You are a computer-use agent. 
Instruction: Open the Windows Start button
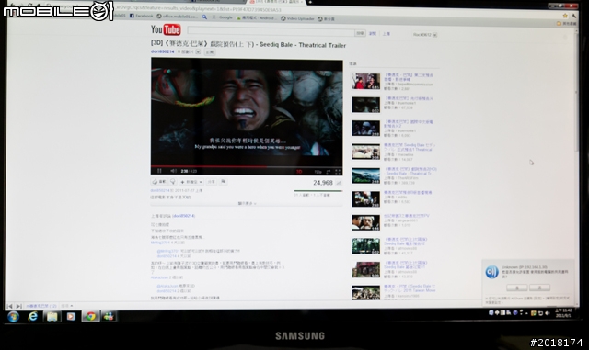click(x=14, y=317)
